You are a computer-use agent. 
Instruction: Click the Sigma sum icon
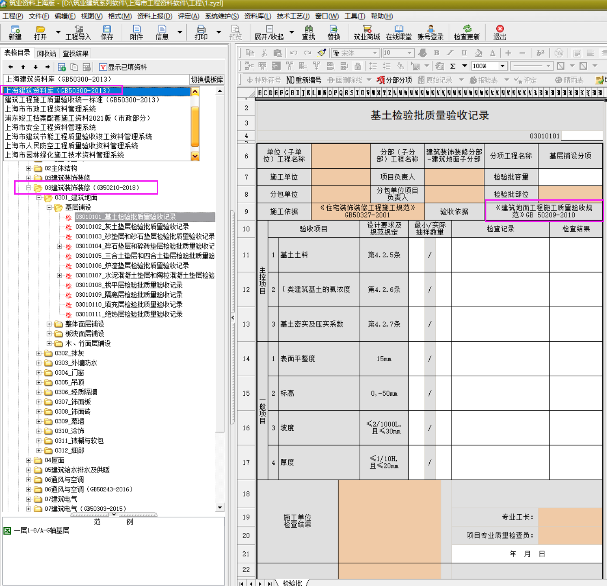pyautogui.click(x=453, y=66)
